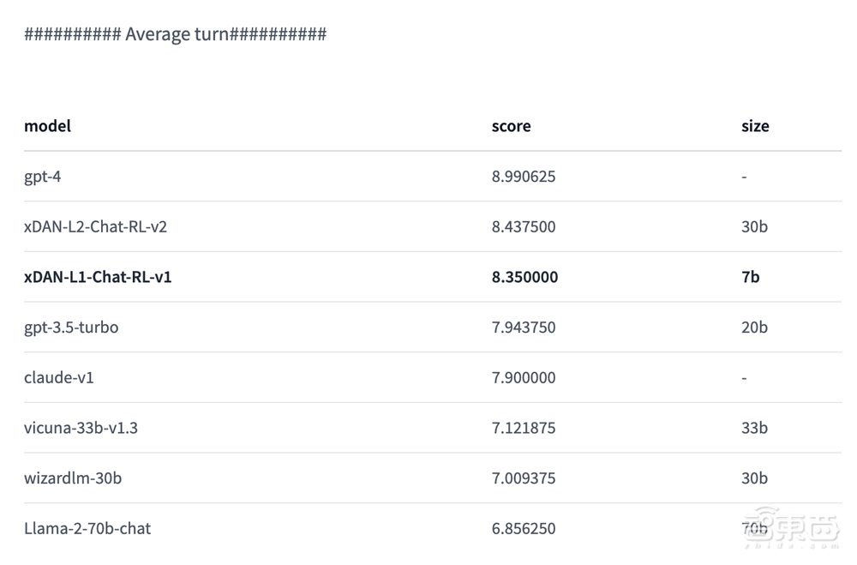Click the "model" column header
Screen dimensions: 857x565
47,126
